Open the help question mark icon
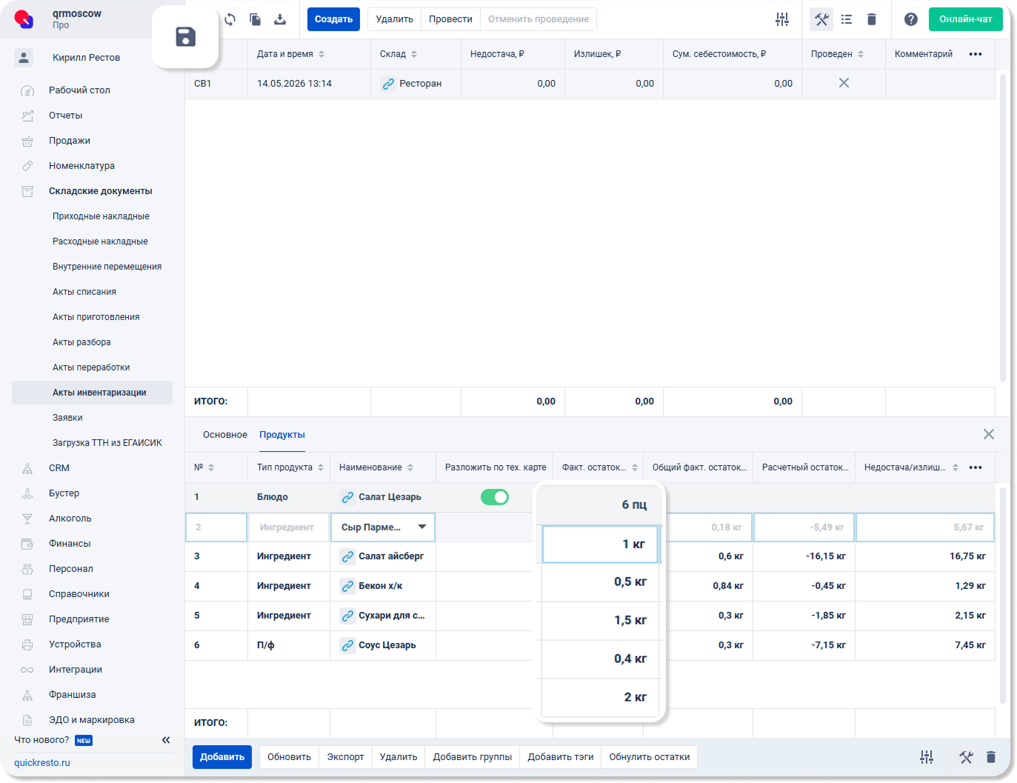The height and width of the screenshot is (783, 1017). (x=911, y=19)
